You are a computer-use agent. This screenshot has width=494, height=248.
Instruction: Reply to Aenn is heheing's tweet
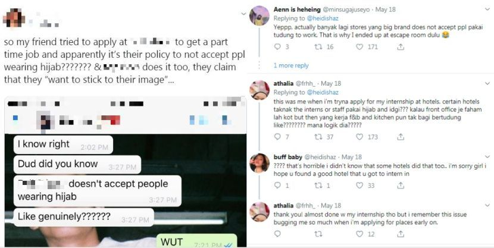click(x=277, y=47)
